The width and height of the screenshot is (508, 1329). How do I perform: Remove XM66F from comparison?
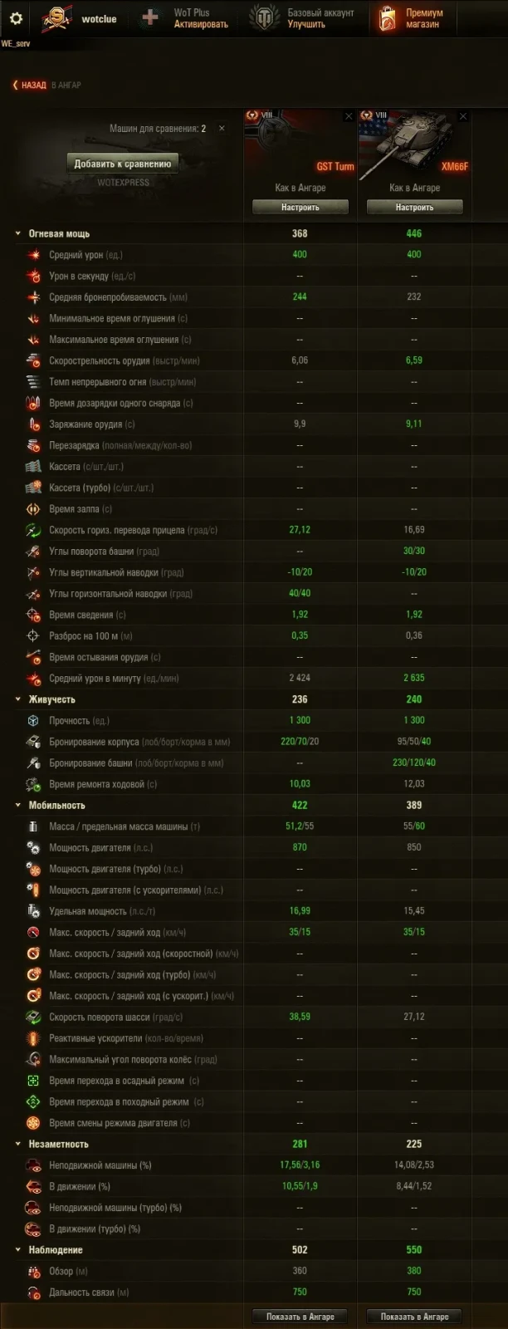click(x=463, y=117)
